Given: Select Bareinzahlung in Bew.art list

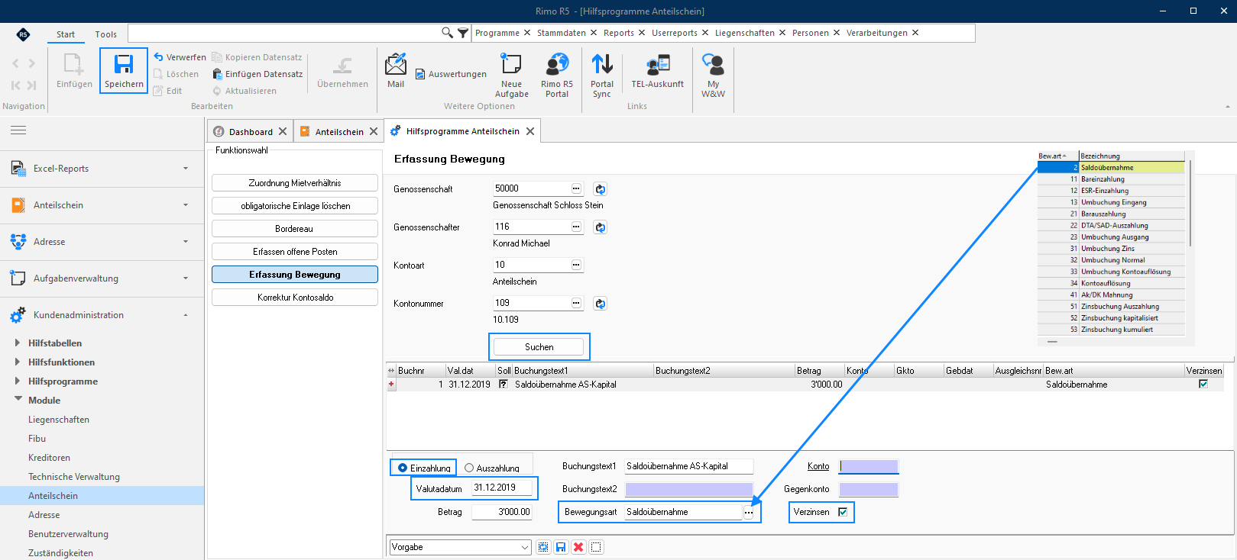Looking at the screenshot, I should coord(1111,179).
